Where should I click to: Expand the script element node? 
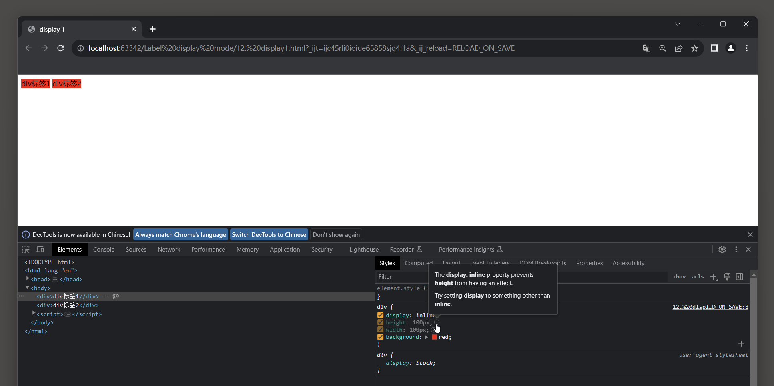[x=34, y=314]
